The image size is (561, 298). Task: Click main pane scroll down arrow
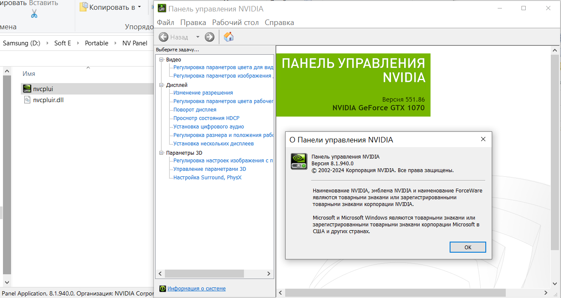tap(555, 284)
